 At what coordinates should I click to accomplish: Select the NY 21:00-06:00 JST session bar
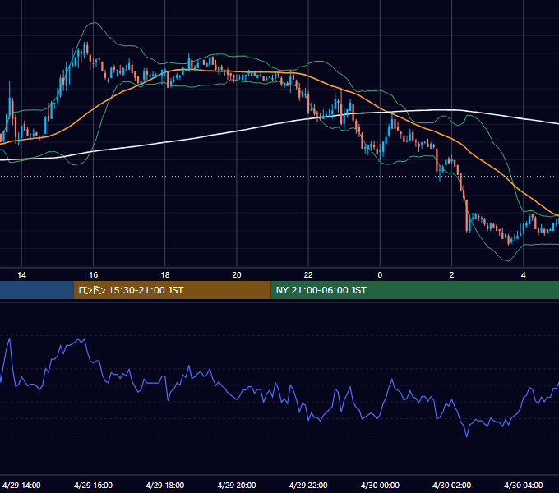pyautogui.click(x=414, y=290)
